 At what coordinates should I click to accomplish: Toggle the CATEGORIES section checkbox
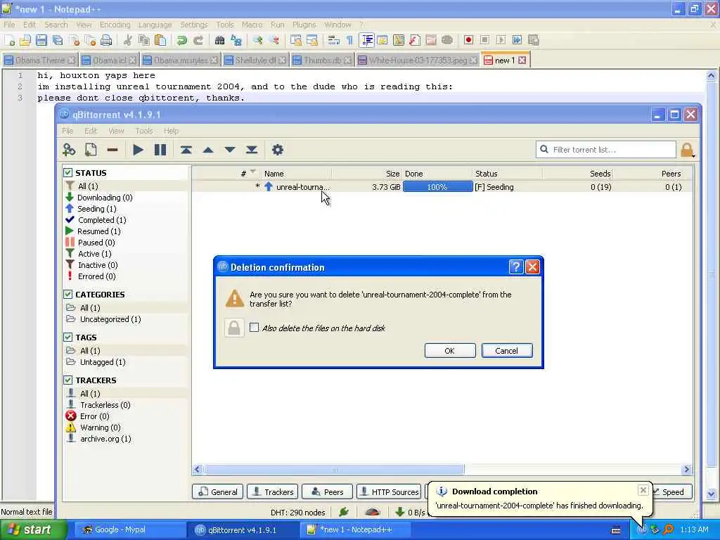(68, 295)
